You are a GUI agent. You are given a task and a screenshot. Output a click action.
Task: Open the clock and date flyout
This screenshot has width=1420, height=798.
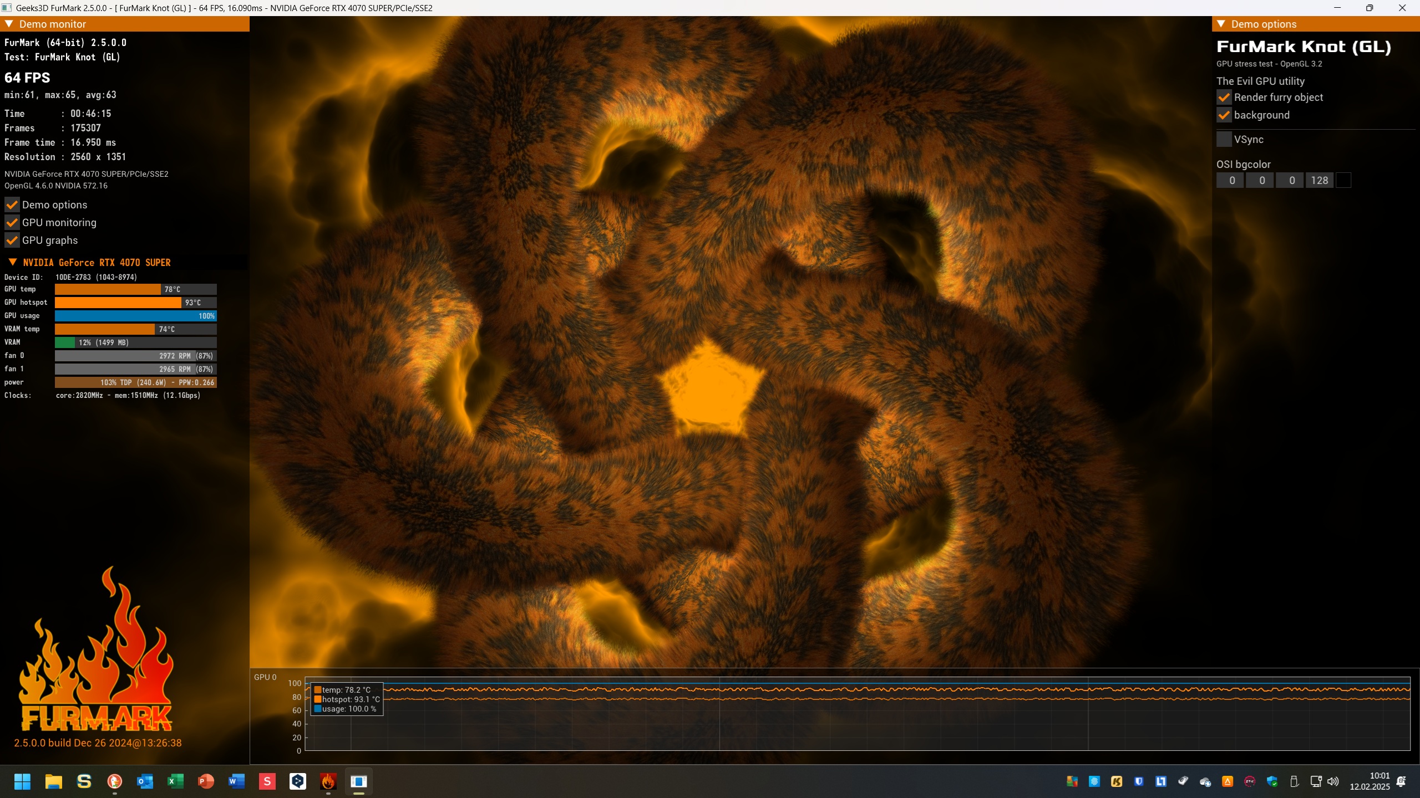pyautogui.click(x=1370, y=781)
